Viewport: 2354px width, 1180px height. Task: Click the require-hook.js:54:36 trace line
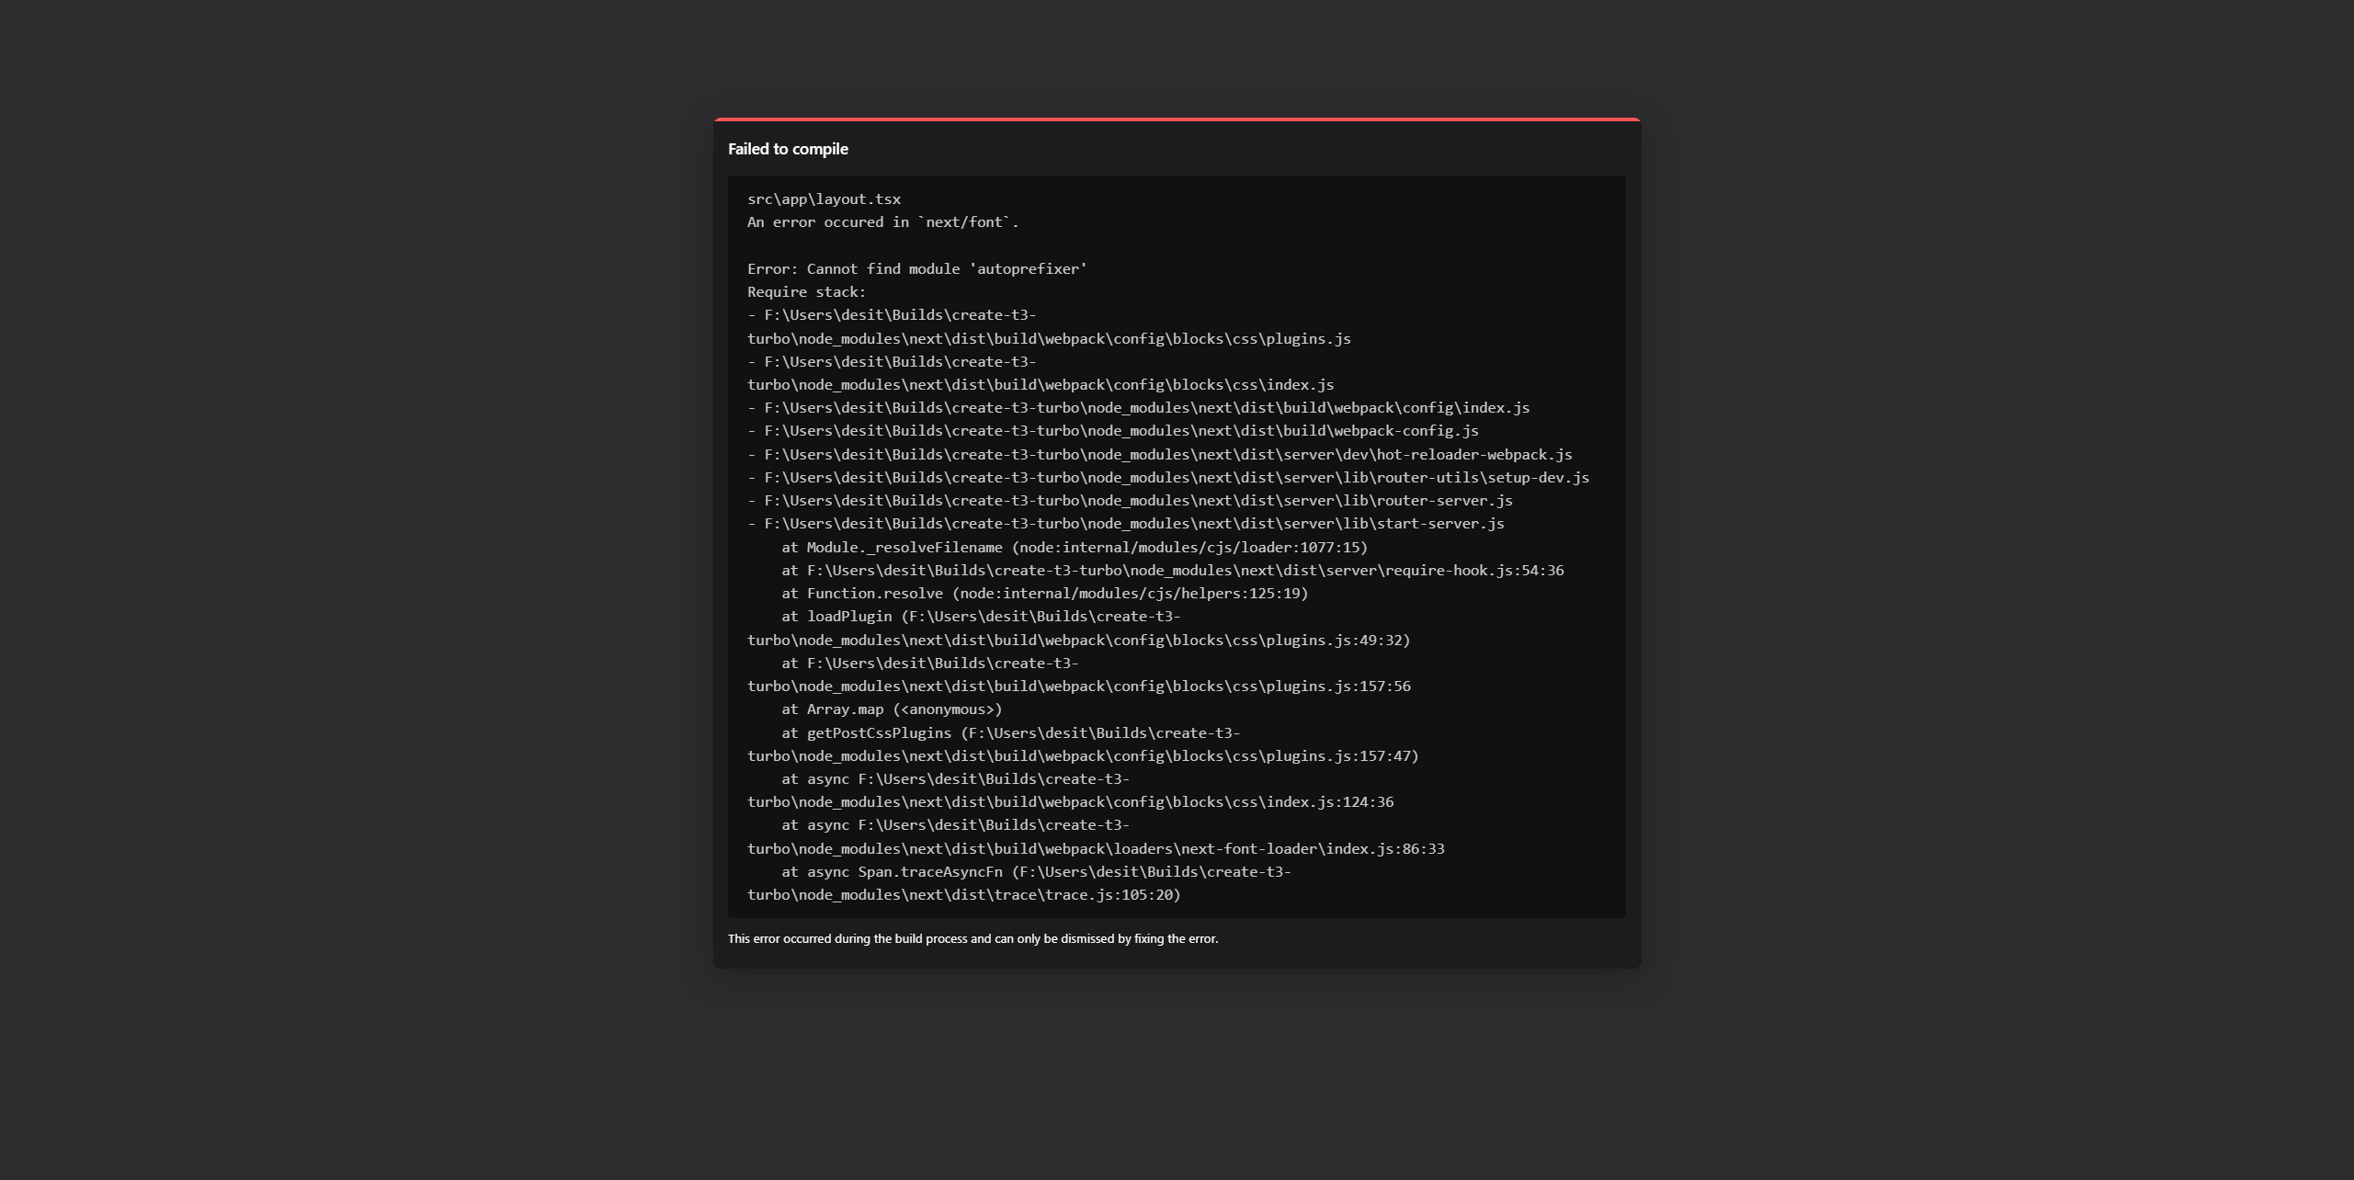1172,571
